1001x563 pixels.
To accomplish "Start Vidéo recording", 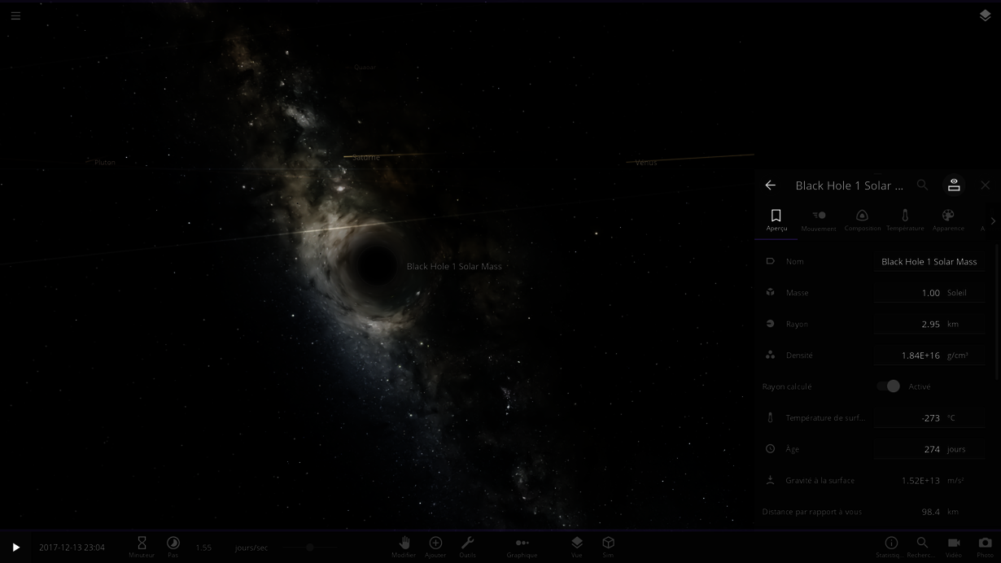I will click(x=954, y=546).
